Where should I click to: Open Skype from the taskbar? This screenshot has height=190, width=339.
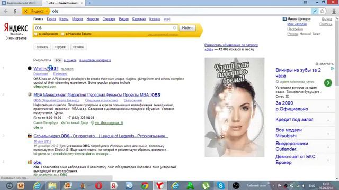[x=220, y=185]
